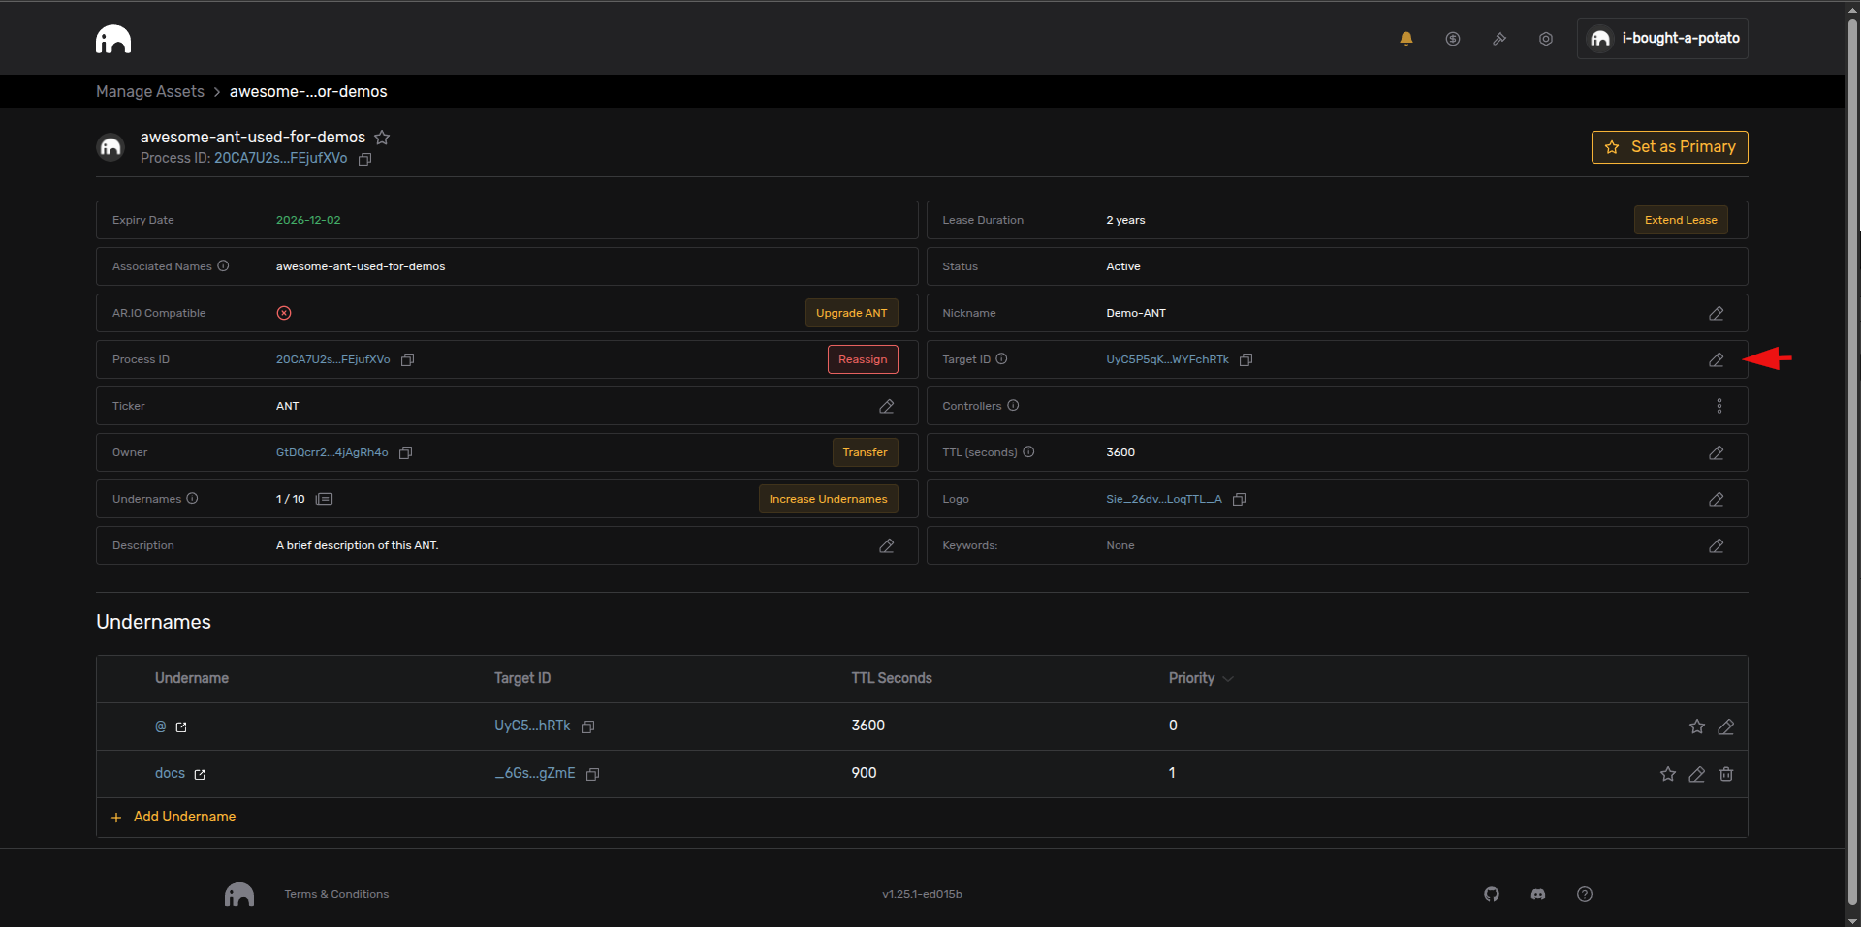The image size is (1861, 927).
Task: Open the i-bought-a-potato profile menu
Action: tap(1662, 39)
